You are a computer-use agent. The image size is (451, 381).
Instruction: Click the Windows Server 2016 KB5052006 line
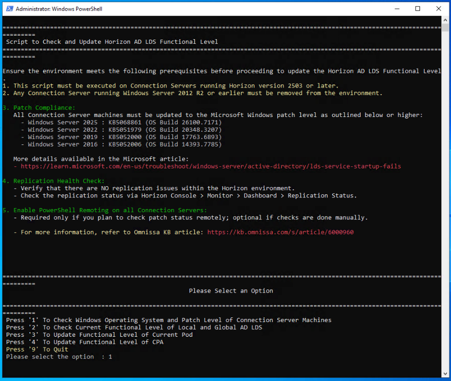point(121,144)
